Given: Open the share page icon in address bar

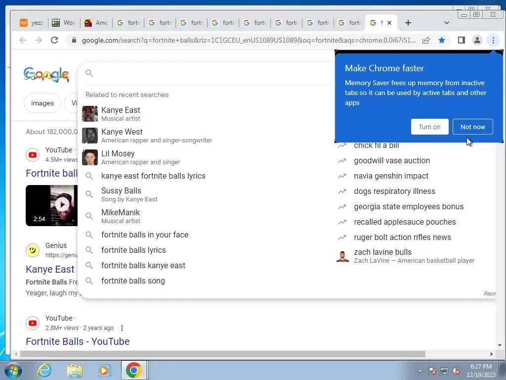Looking at the screenshot, I should pos(426,40).
